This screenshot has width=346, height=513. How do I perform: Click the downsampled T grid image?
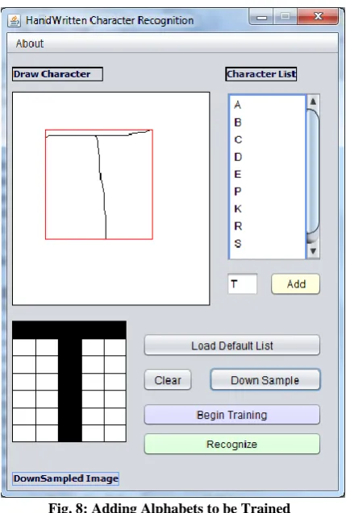(69, 382)
